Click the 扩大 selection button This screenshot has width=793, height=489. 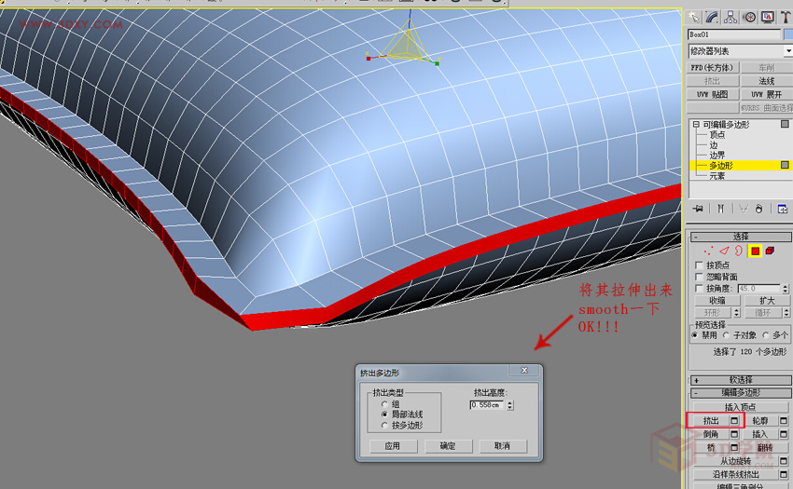pos(766,301)
